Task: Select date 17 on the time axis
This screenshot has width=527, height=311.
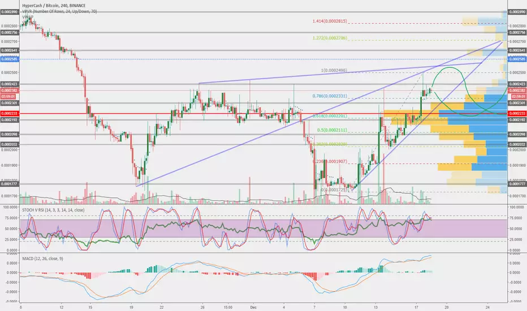Action: (416, 307)
